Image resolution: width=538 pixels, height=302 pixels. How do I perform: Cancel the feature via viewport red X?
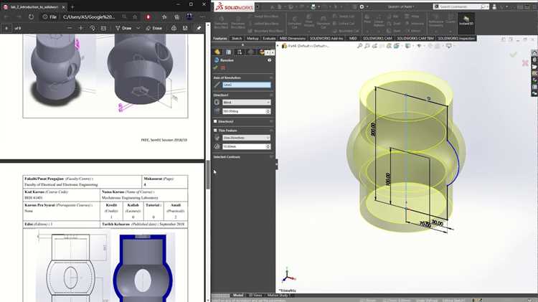[x=525, y=63]
